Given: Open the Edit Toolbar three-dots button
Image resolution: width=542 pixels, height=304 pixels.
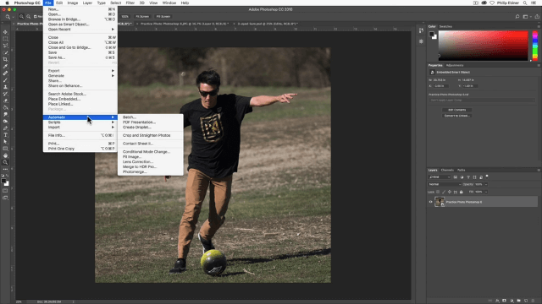Looking at the screenshot, I should tap(5, 169).
